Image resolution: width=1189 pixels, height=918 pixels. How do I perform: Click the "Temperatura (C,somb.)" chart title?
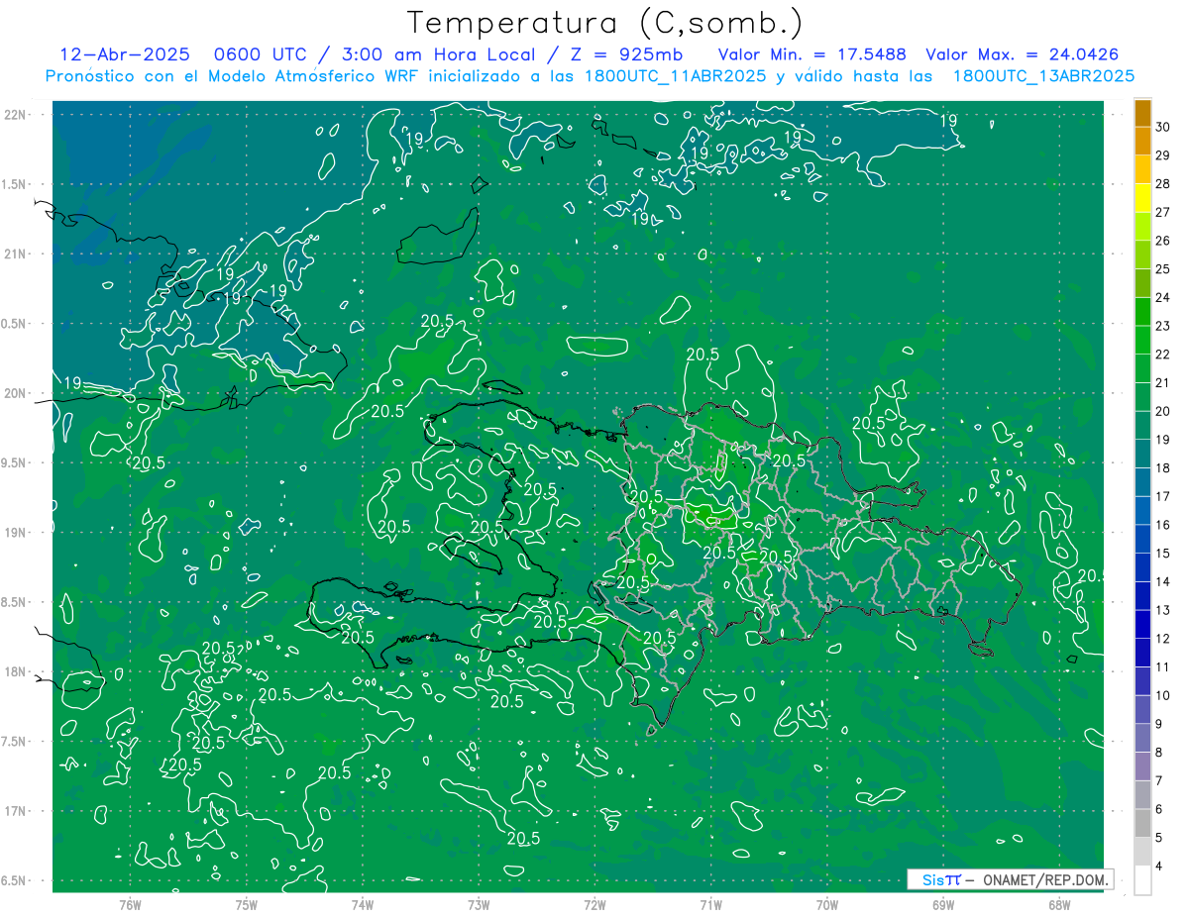tap(604, 24)
